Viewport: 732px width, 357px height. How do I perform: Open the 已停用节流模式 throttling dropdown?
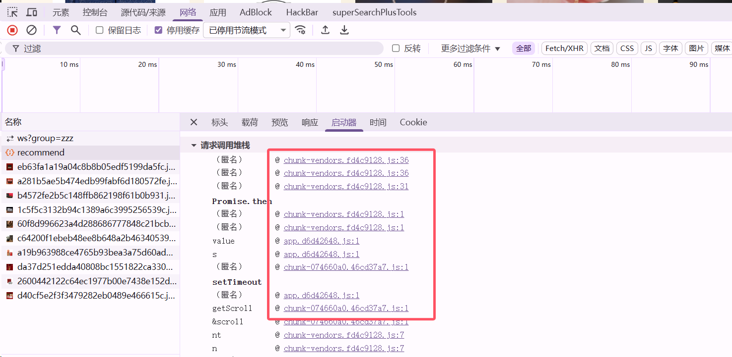[247, 30]
